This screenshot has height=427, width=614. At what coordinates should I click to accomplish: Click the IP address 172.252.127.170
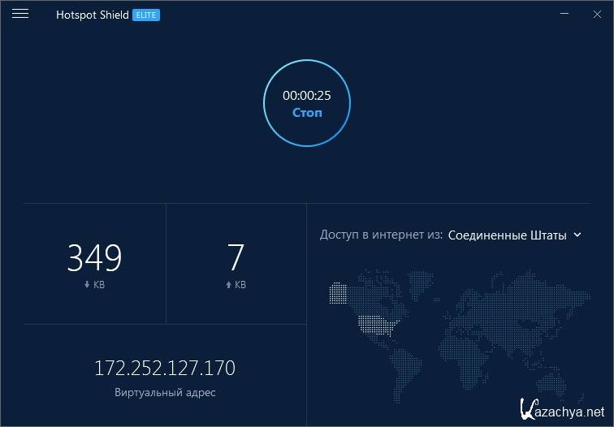coord(165,368)
